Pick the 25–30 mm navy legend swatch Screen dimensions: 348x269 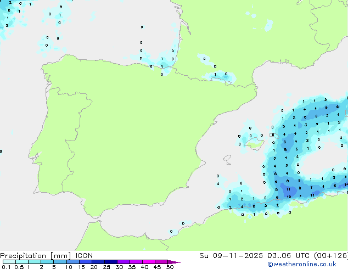[x=110, y=262]
